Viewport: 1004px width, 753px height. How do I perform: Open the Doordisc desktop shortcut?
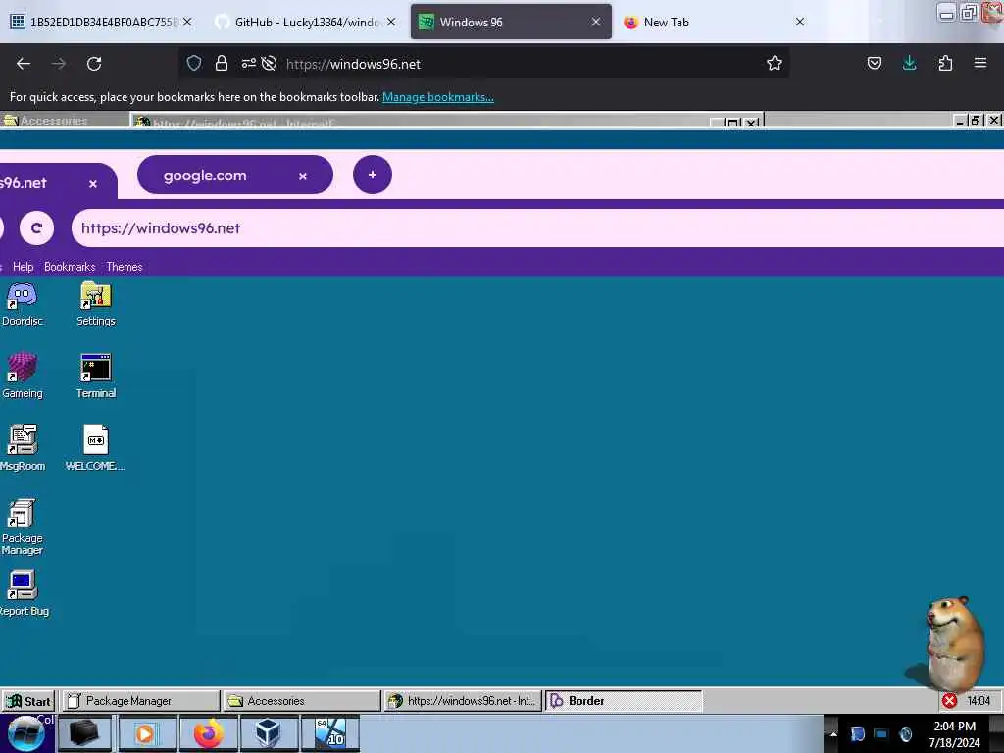click(22, 305)
